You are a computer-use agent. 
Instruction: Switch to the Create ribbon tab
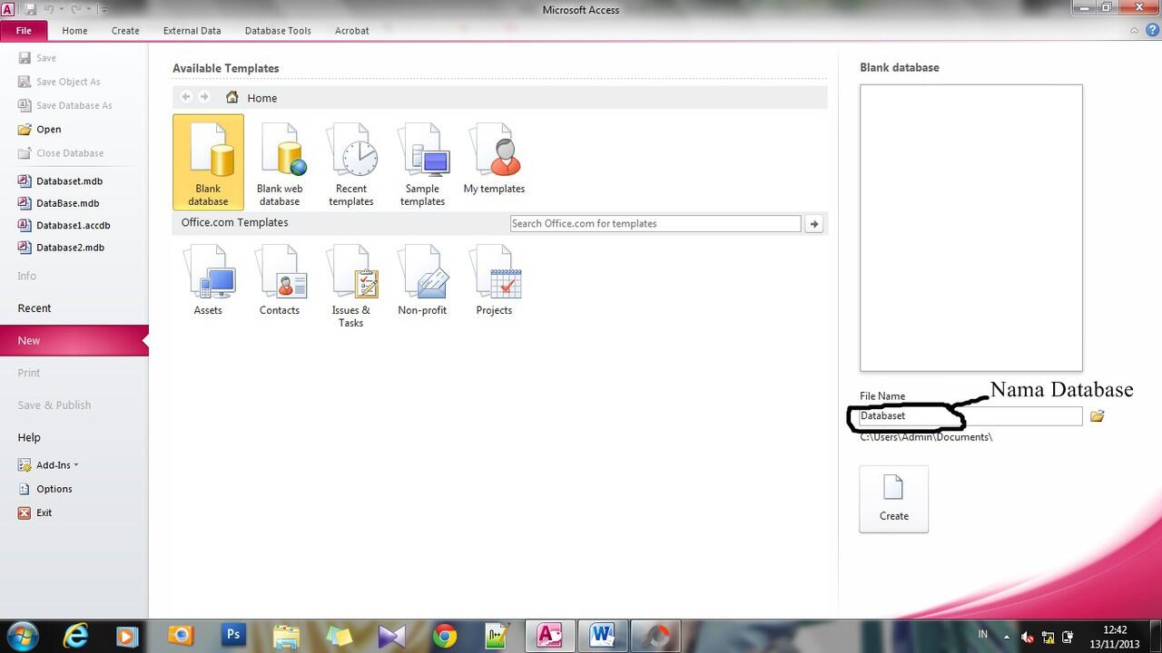[125, 30]
